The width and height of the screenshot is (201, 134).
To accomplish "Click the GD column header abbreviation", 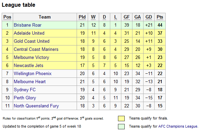I will tap(149, 17).
